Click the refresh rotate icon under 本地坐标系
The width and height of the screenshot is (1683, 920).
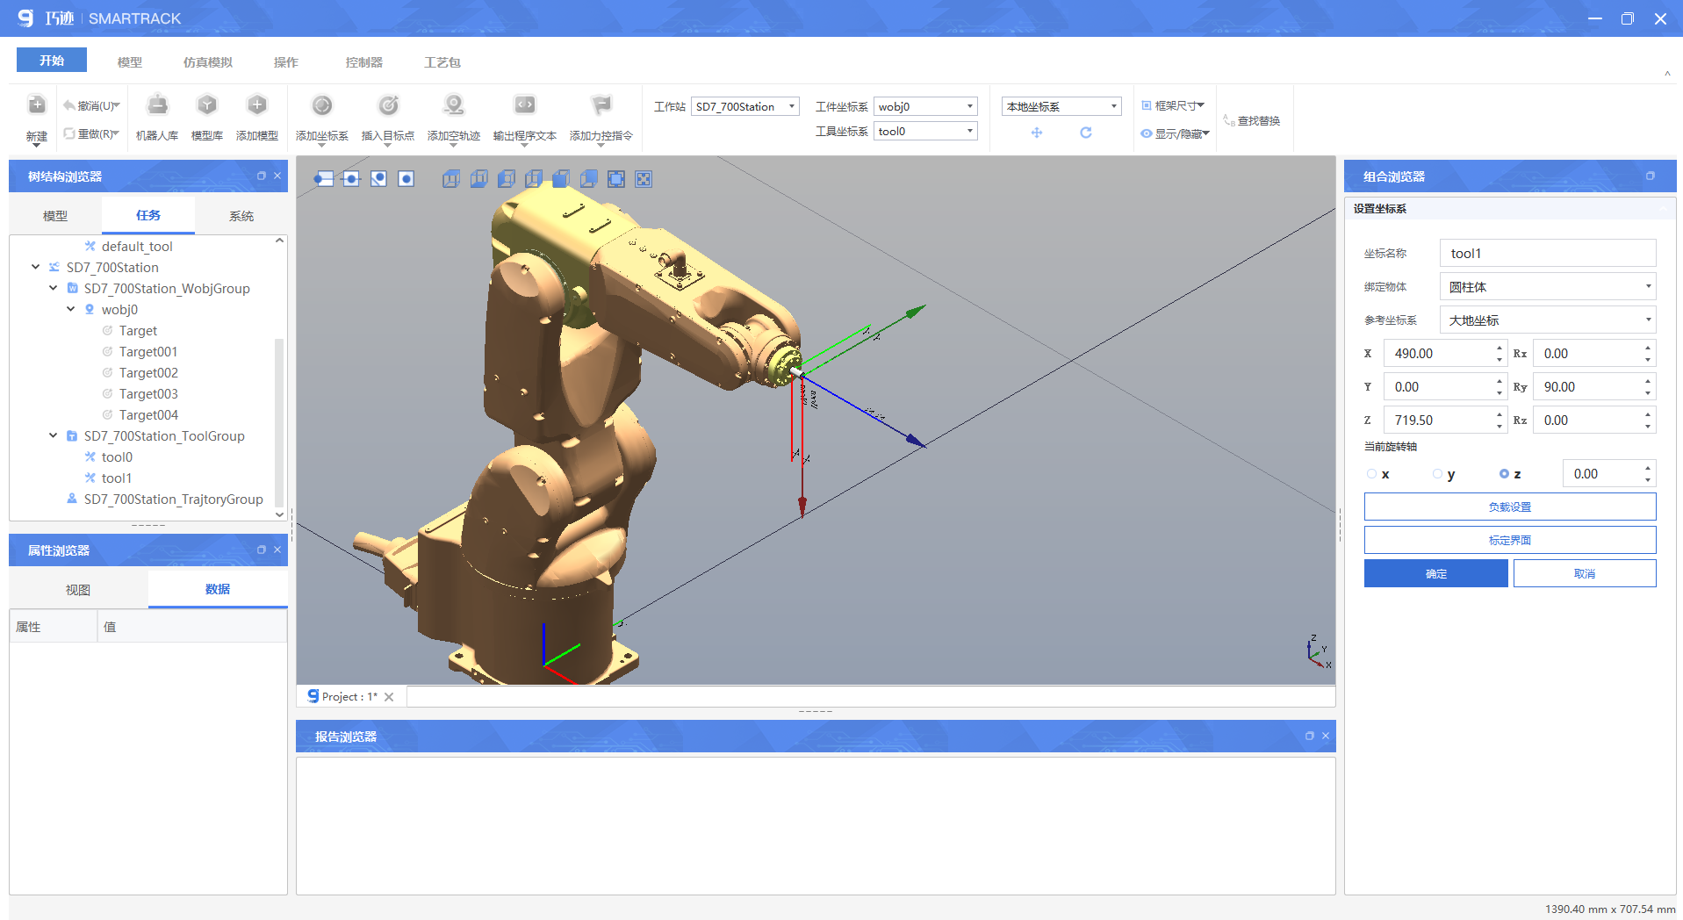(1086, 133)
